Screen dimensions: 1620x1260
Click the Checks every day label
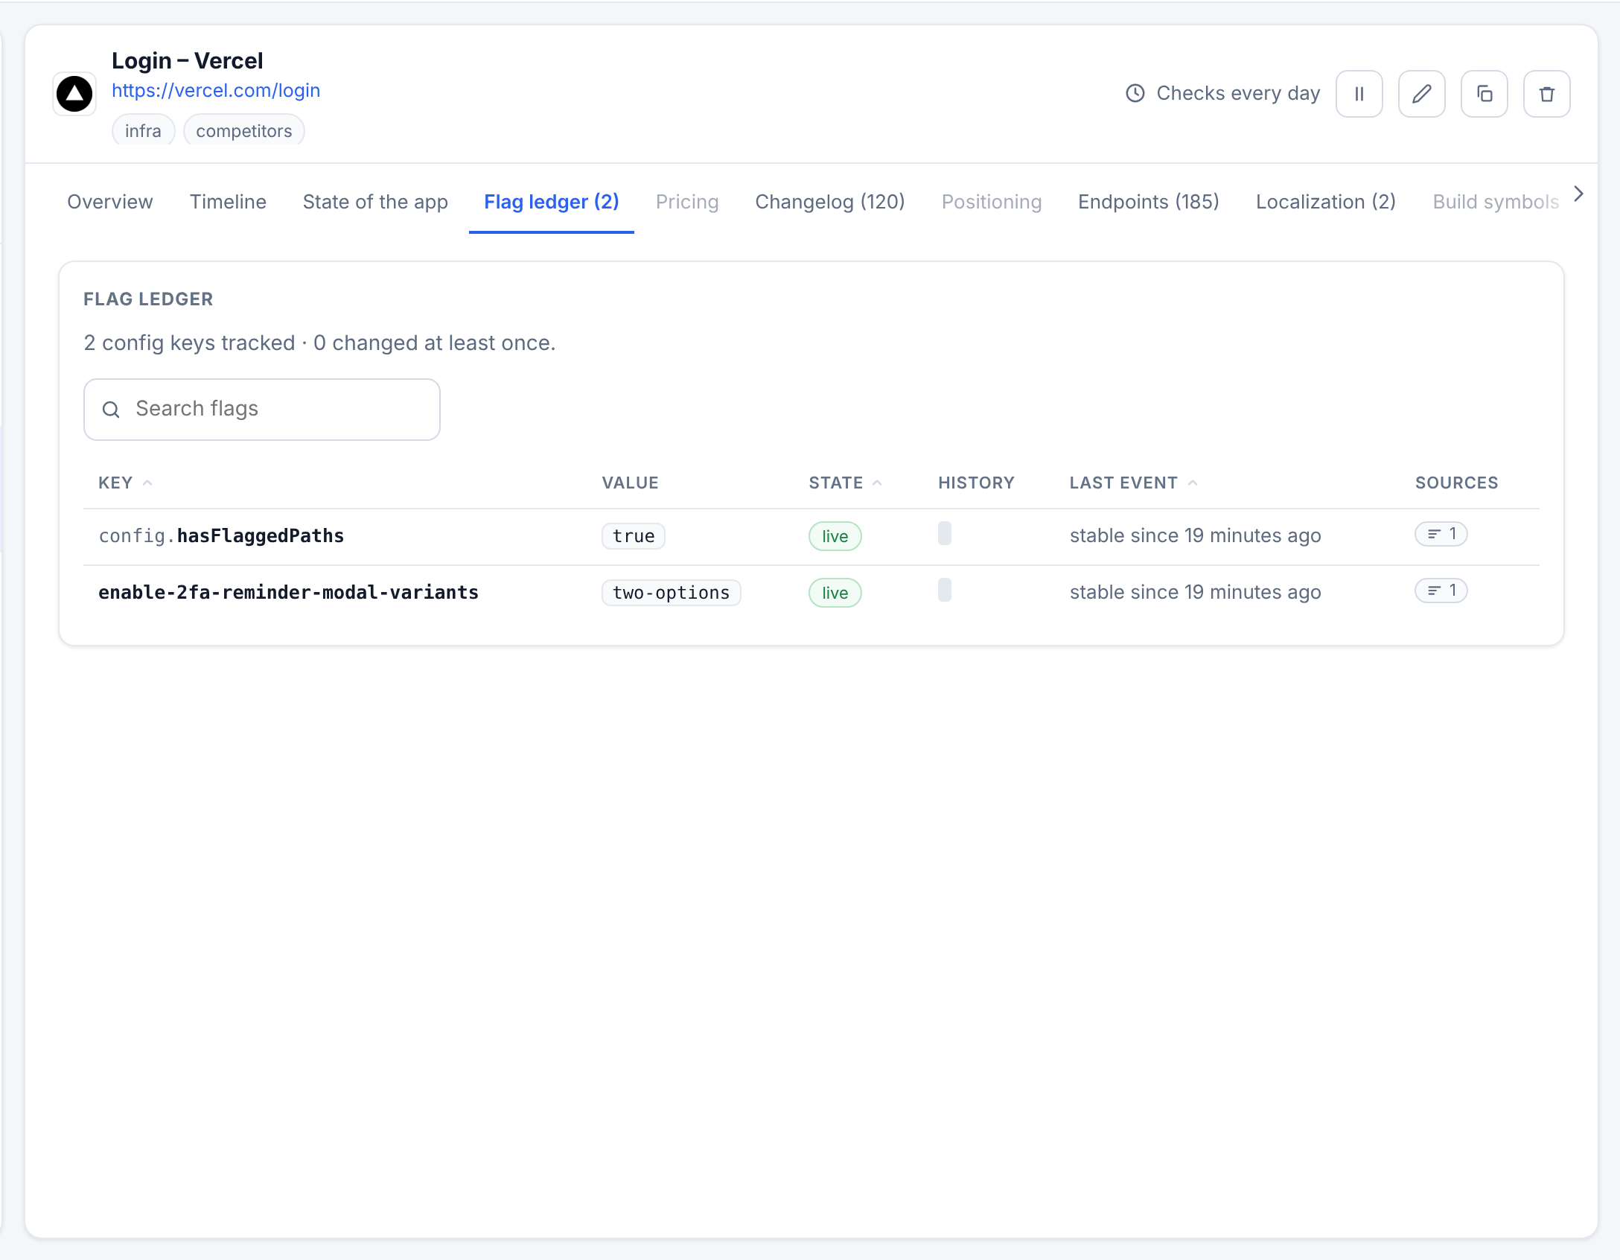point(1238,93)
